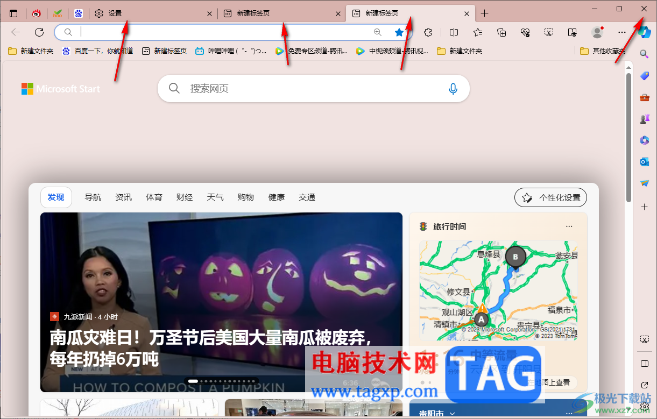Open sidebar Shopping tag icon

[x=644, y=76]
